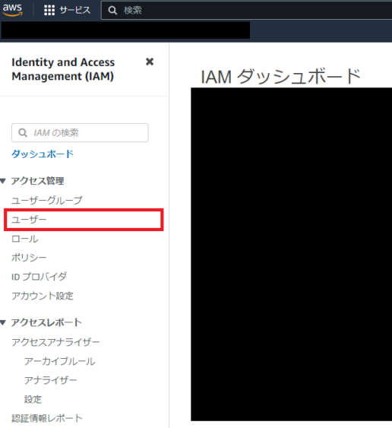Click the magnifier icon in IAM search

click(x=23, y=133)
